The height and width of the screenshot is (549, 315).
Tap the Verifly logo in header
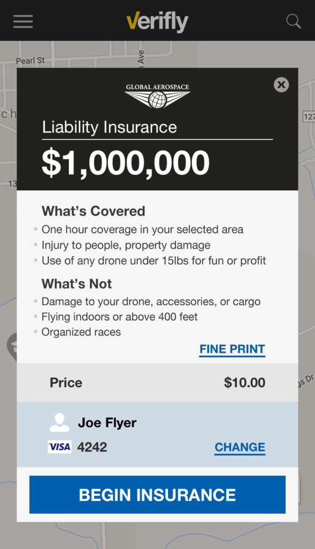click(157, 21)
